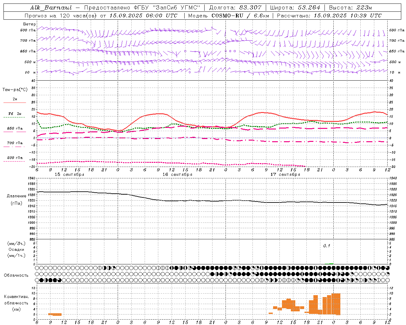Click the 0.1 precipitation value

[327, 246]
